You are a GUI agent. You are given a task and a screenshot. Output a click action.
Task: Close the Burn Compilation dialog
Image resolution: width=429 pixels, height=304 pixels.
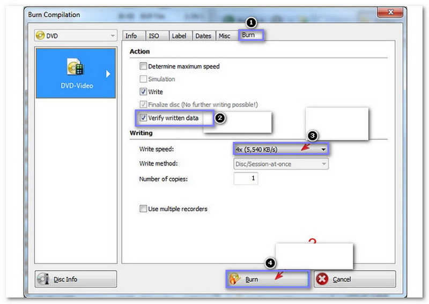(x=390, y=12)
